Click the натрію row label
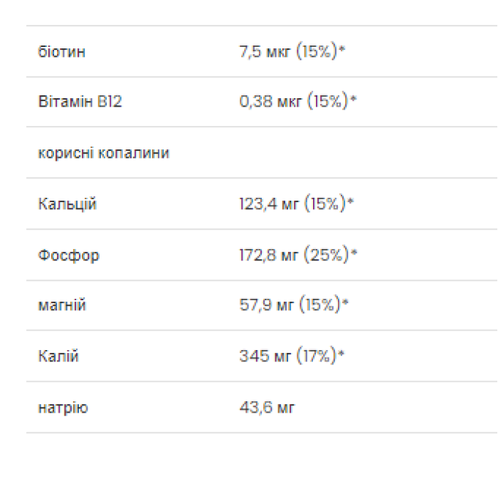The width and height of the screenshot is (498, 498). coord(63,408)
